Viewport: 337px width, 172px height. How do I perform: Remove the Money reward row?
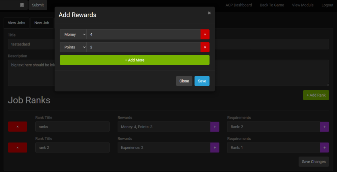(x=205, y=34)
